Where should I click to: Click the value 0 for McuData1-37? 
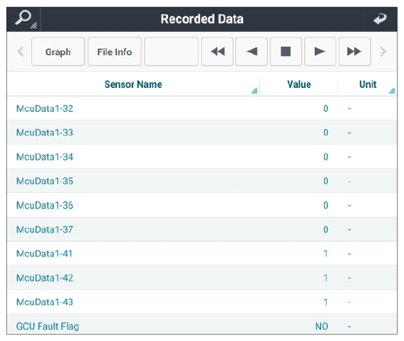point(325,230)
